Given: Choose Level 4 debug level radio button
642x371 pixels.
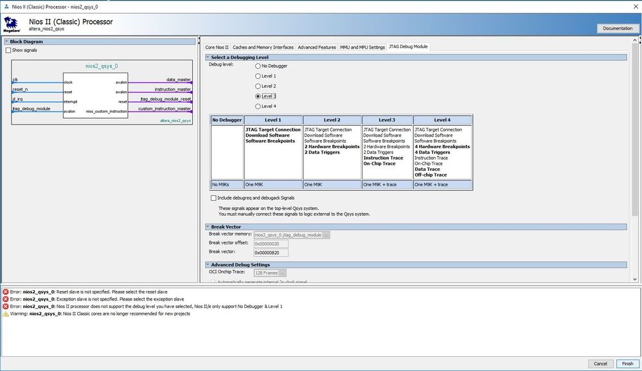Looking at the screenshot, I should (x=258, y=106).
